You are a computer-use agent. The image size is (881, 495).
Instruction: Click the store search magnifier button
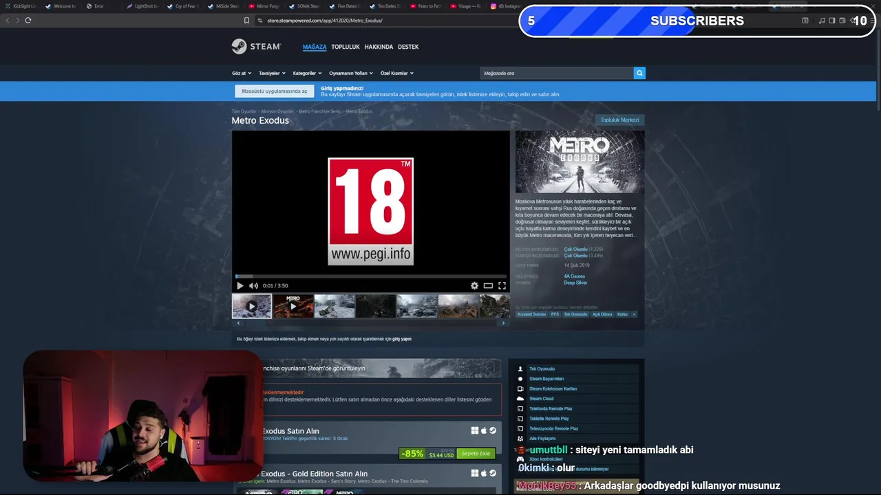coord(639,73)
